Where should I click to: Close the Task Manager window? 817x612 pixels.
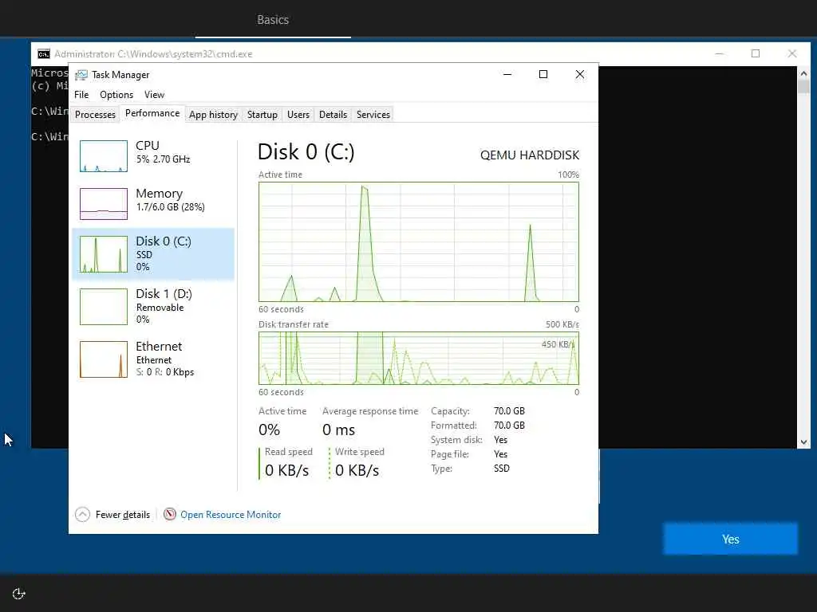pyautogui.click(x=579, y=74)
